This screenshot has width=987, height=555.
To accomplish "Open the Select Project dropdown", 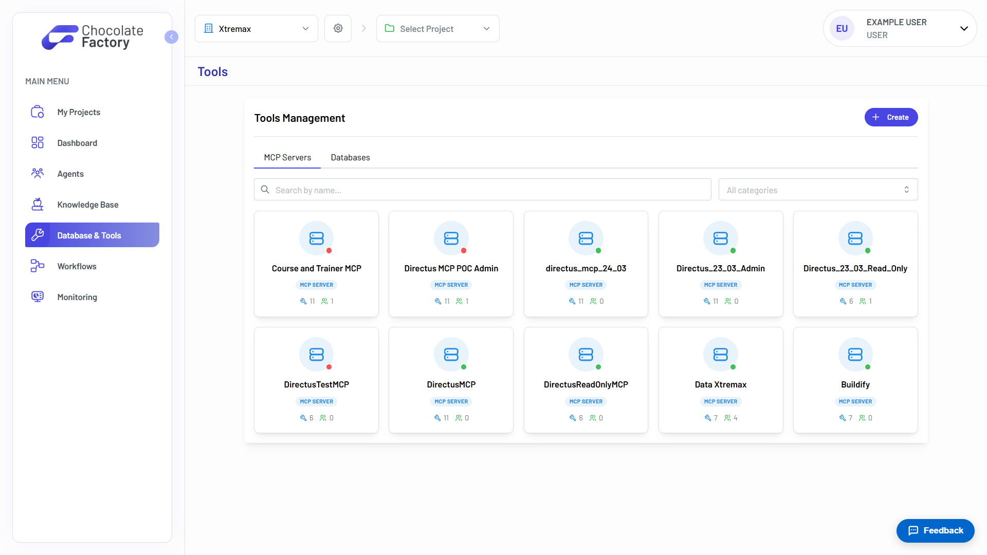I will click(438, 29).
